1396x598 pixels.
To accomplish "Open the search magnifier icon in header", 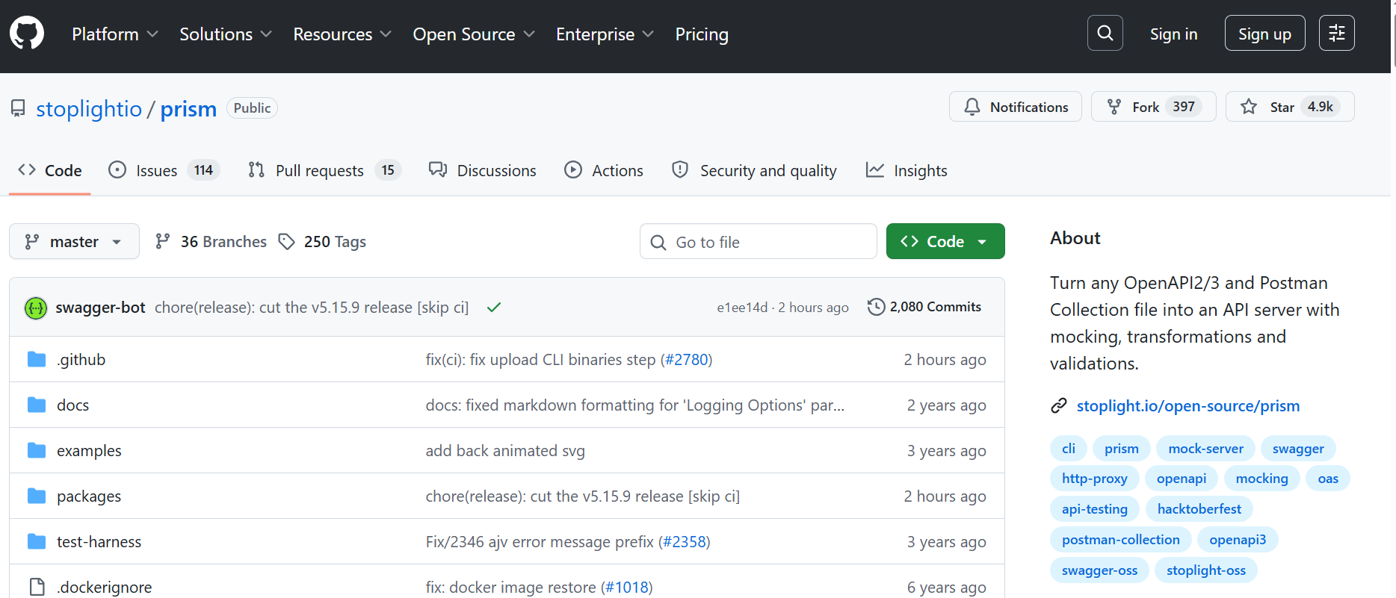I will pyautogui.click(x=1105, y=34).
